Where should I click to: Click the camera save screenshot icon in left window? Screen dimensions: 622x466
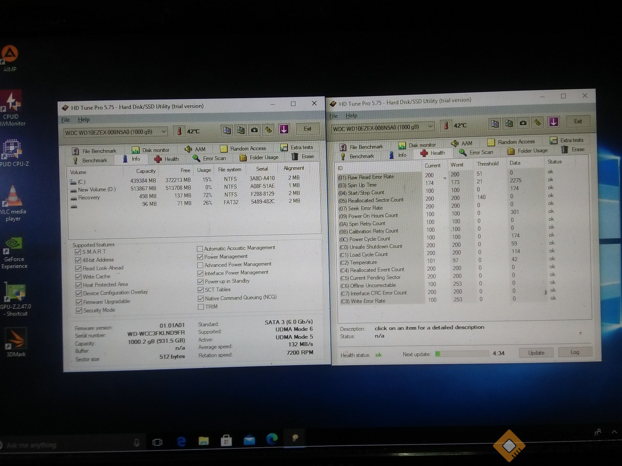click(255, 130)
